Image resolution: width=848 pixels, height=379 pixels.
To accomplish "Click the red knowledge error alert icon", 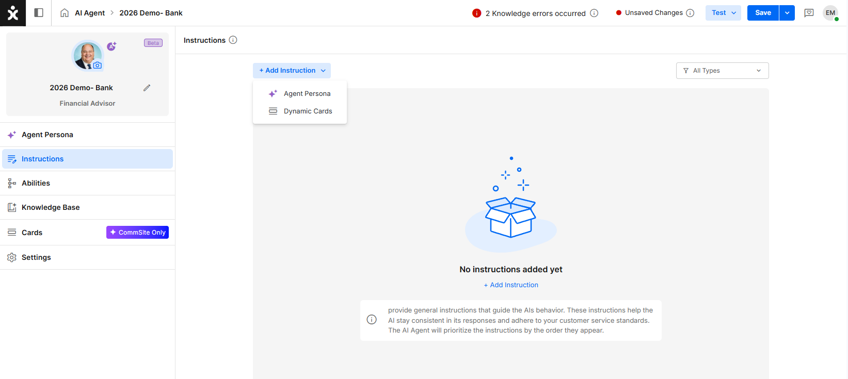I will point(477,13).
